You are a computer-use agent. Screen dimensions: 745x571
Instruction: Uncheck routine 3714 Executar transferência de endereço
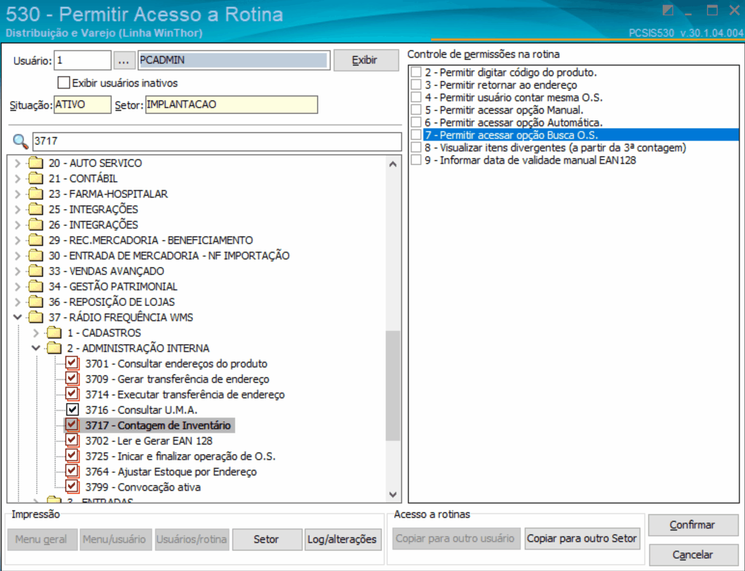72,395
